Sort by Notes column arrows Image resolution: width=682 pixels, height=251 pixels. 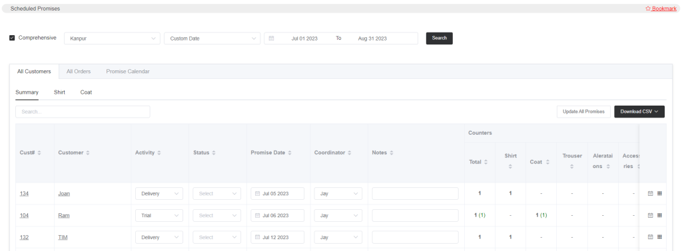coord(392,153)
